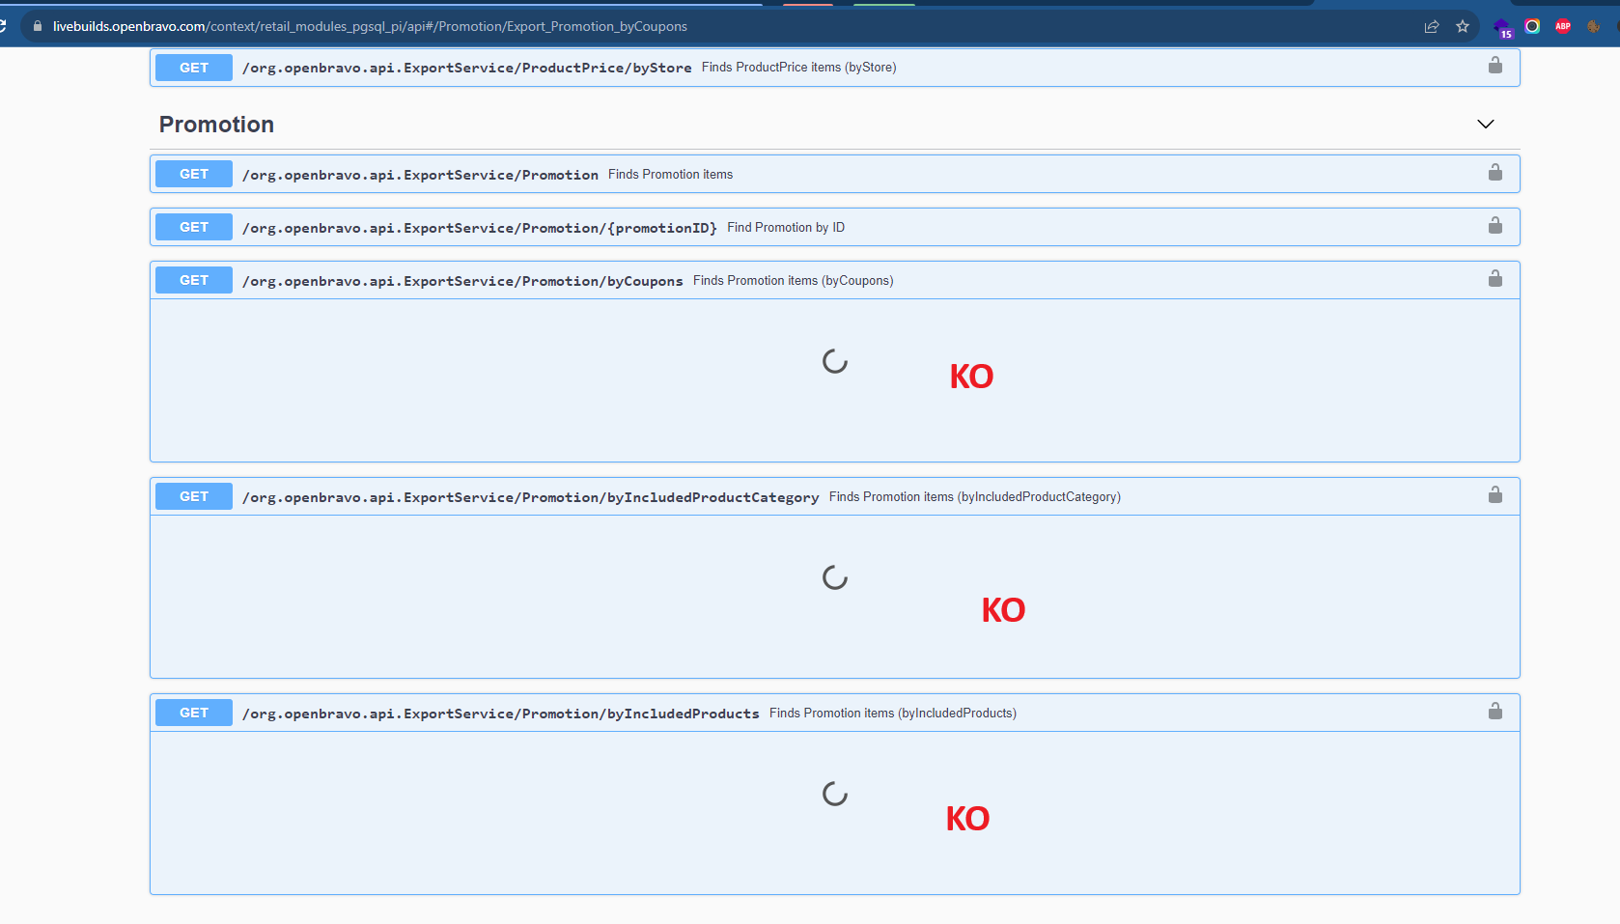
Task: Open the /ProductPrice/byStore path link
Action: 467,68
